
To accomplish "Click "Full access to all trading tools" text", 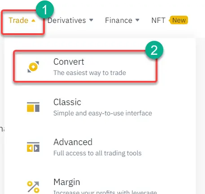I will (97, 153).
